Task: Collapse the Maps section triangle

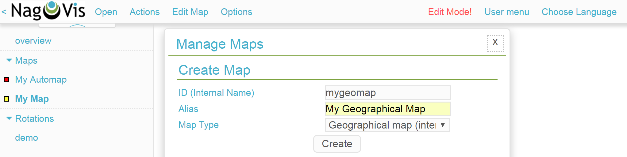Action: click(9, 60)
